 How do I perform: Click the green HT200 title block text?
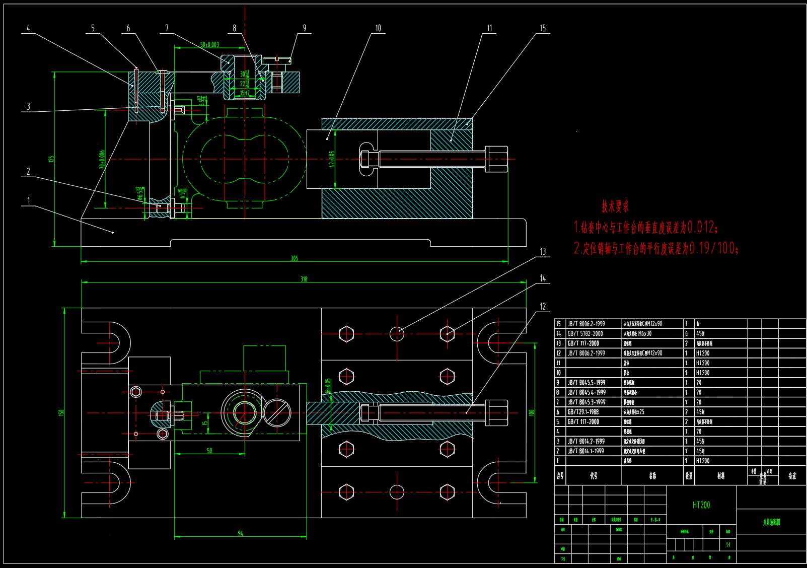(x=701, y=505)
